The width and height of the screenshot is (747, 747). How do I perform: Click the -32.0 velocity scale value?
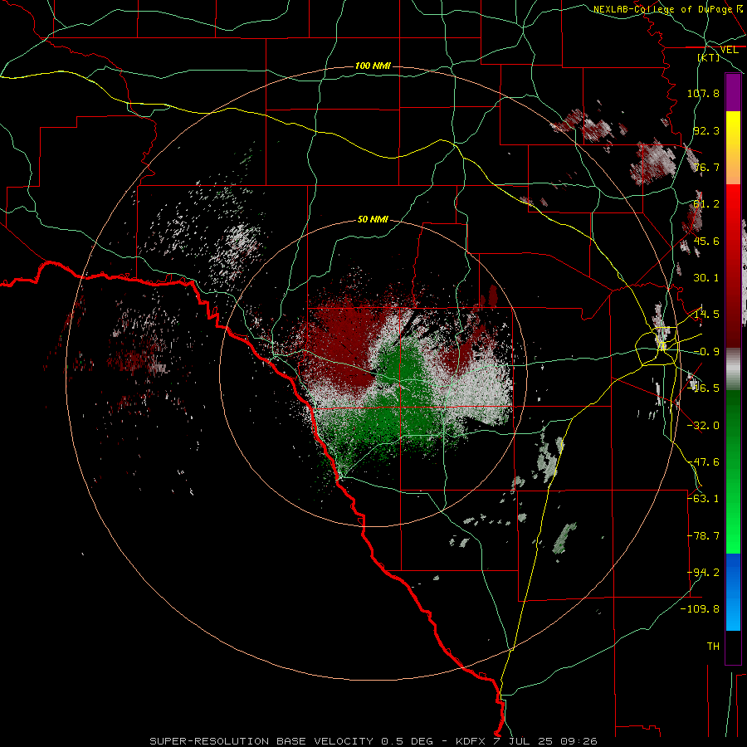pos(703,426)
